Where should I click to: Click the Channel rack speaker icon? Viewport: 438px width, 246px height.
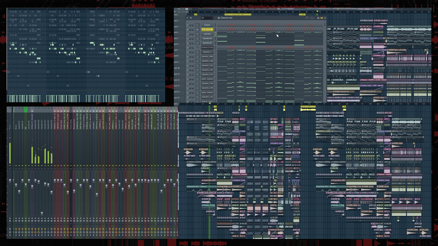point(219,18)
